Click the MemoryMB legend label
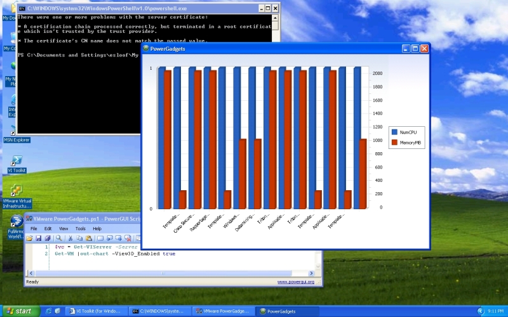This screenshot has height=317, width=508. coord(410,143)
